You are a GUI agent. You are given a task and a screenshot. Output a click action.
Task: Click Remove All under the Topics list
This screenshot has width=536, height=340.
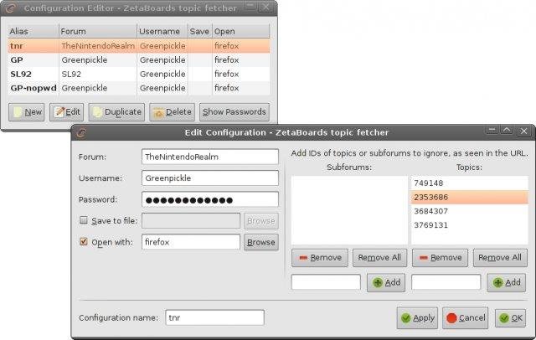click(x=500, y=258)
